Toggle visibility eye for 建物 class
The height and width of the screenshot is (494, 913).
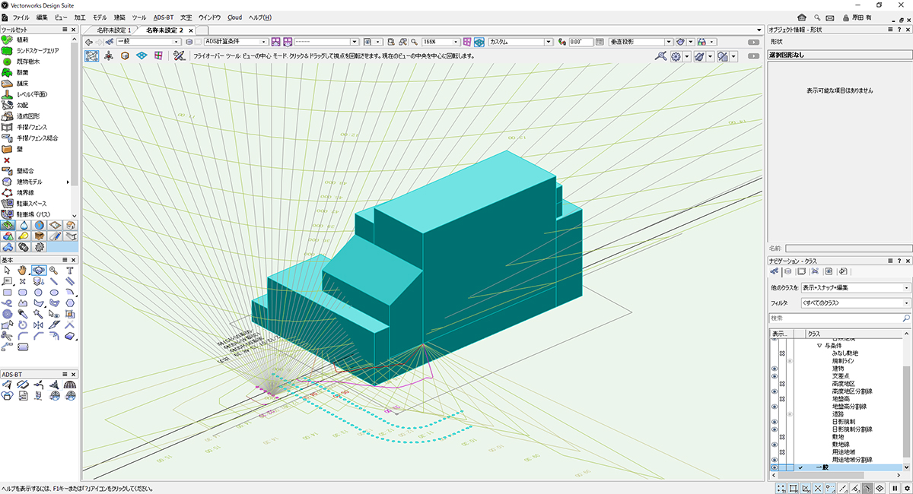pyautogui.click(x=775, y=369)
